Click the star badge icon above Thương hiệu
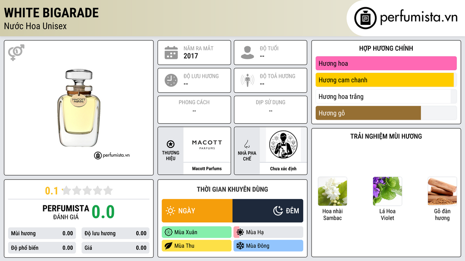The image size is (465, 261). 171,144
